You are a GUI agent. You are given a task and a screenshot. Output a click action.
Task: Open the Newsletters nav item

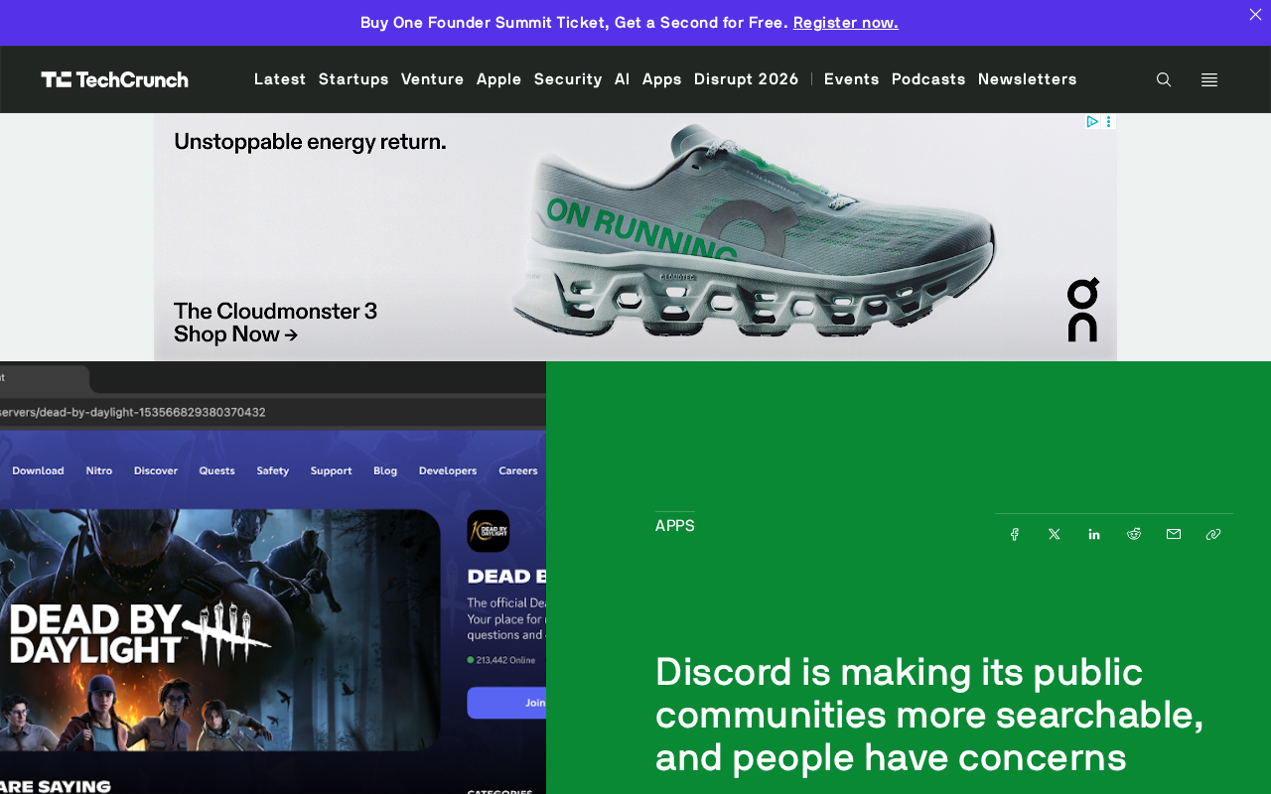coord(1028,79)
